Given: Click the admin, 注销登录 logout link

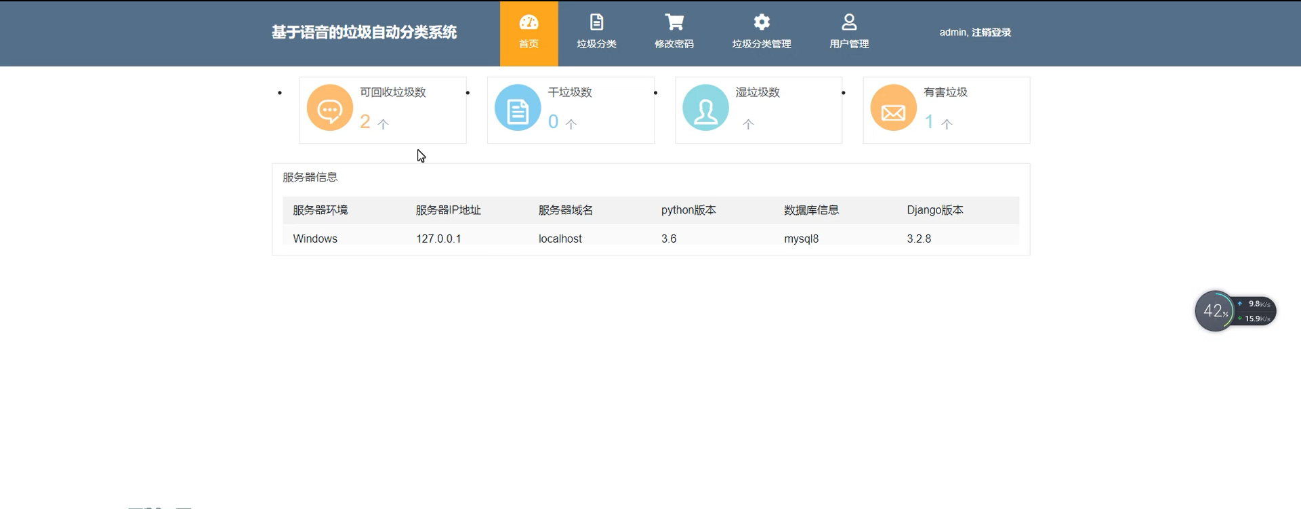Looking at the screenshot, I should [x=975, y=33].
